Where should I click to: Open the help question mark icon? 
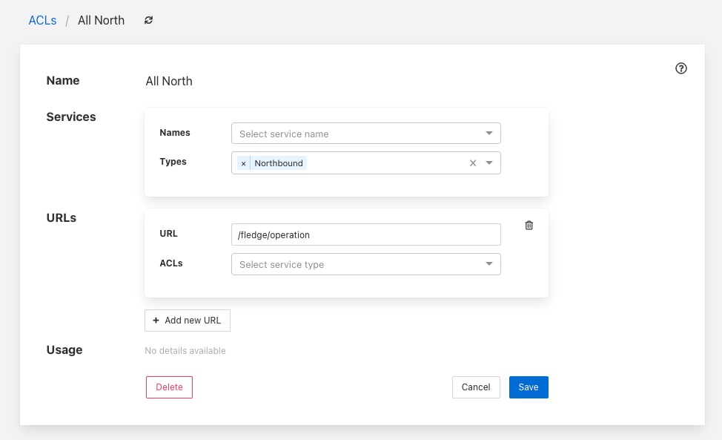coord(681,68)
